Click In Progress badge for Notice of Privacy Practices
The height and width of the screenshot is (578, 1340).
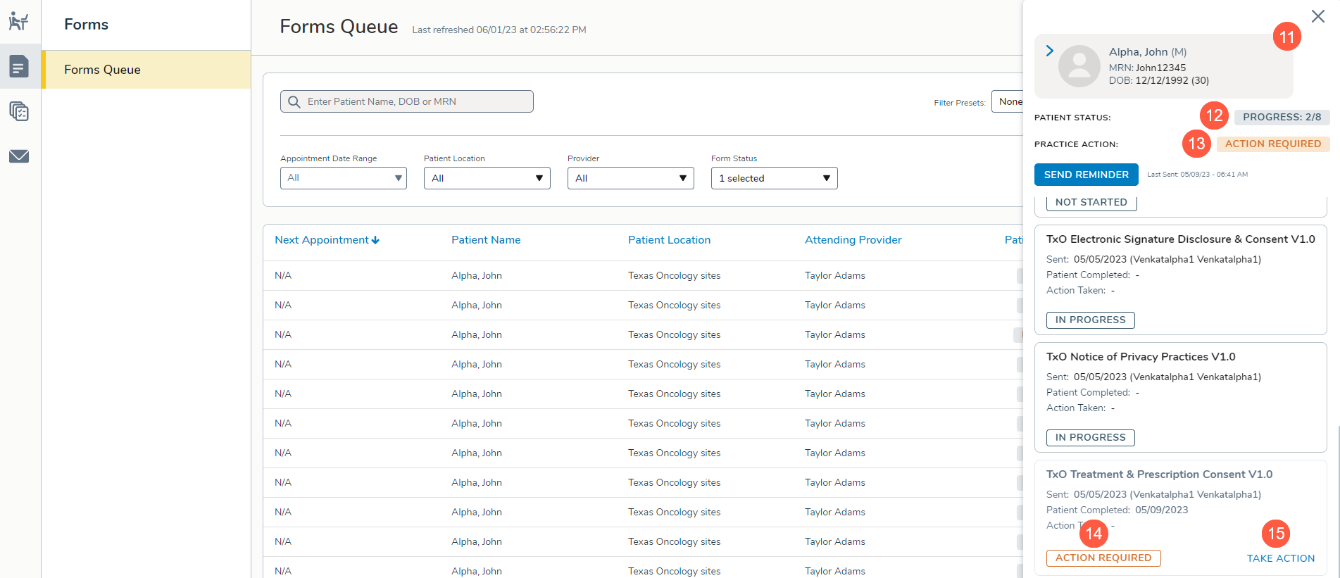pyautogui.click(x=1091, y=437)
